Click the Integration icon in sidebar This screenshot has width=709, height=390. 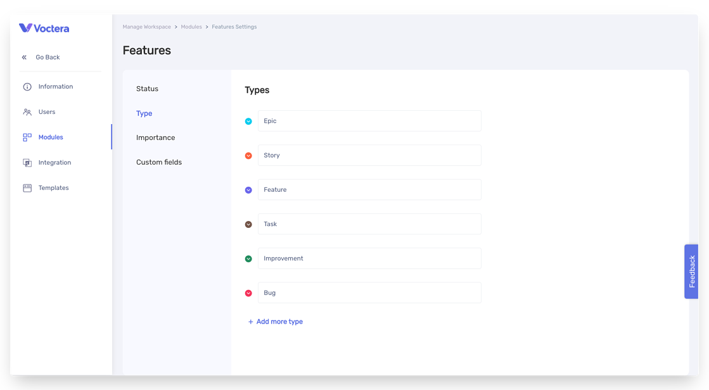pyautogui.click(x=27, y=163)
